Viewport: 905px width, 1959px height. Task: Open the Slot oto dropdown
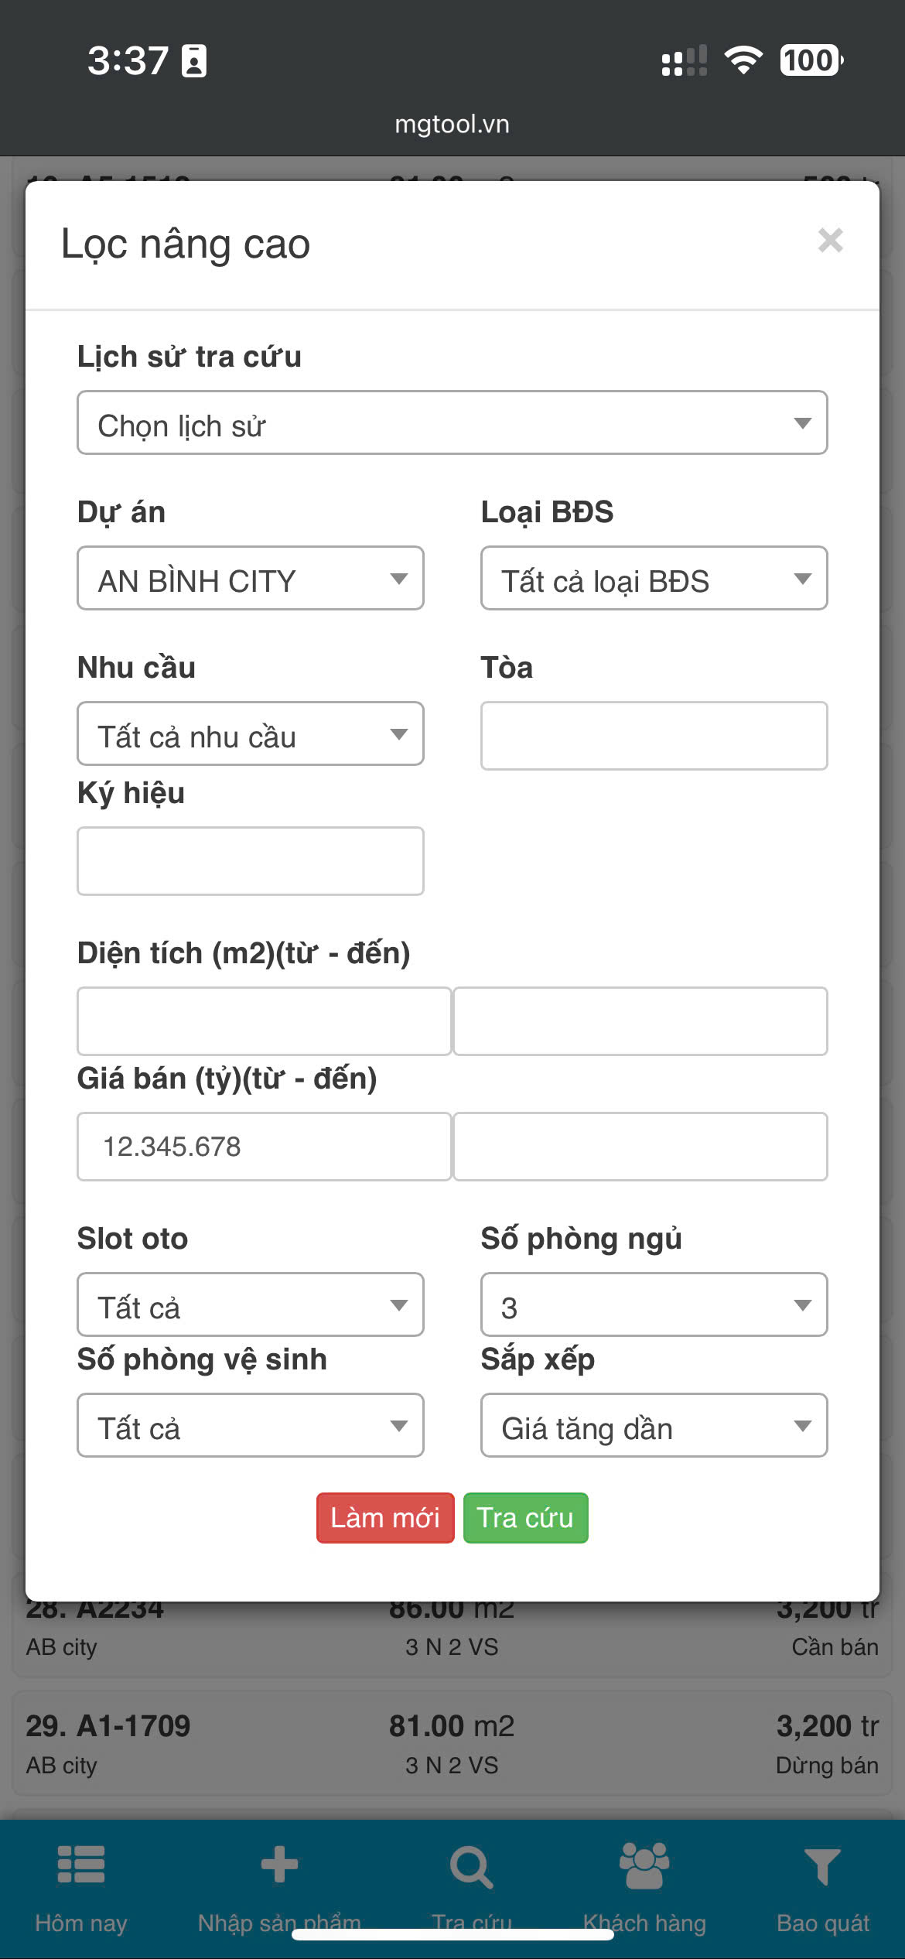click(250, 1305)
